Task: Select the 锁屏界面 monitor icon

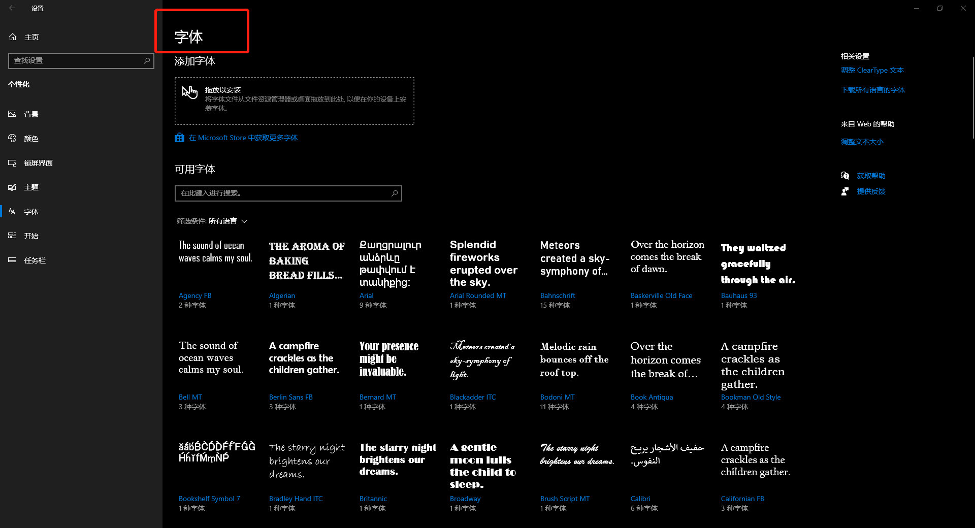Action: (13, 163)
